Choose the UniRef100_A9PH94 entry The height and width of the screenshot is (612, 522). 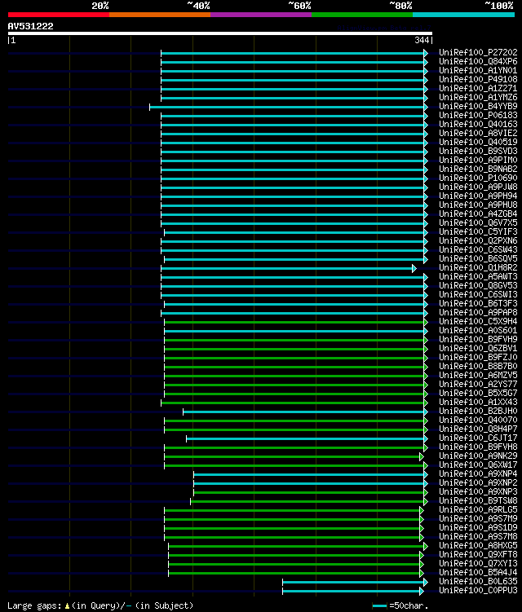(478, 196)
